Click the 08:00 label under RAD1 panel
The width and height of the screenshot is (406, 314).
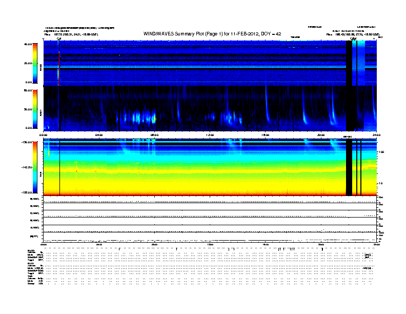click(x=154, y=135)
